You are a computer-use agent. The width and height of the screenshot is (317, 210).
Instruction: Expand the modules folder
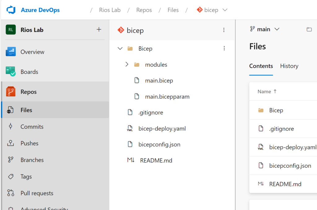click(x=127, y=64)
